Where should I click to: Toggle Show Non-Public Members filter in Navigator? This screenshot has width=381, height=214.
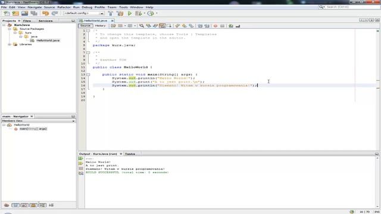(x=33, y=205)
